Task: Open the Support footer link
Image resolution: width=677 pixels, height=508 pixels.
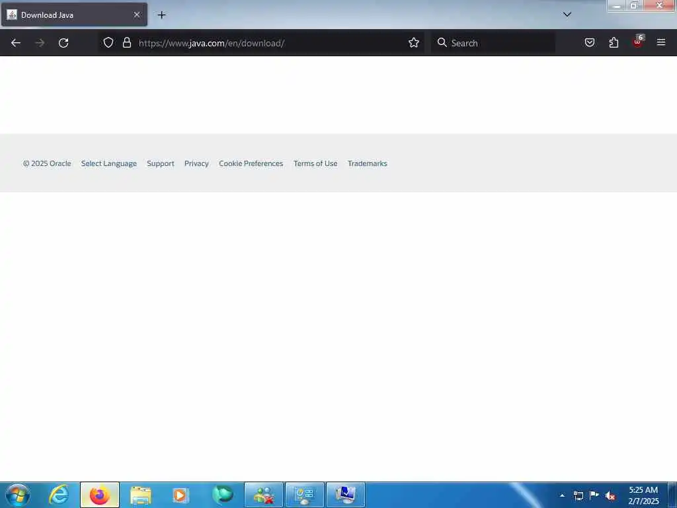Action: tap(161, 163)
